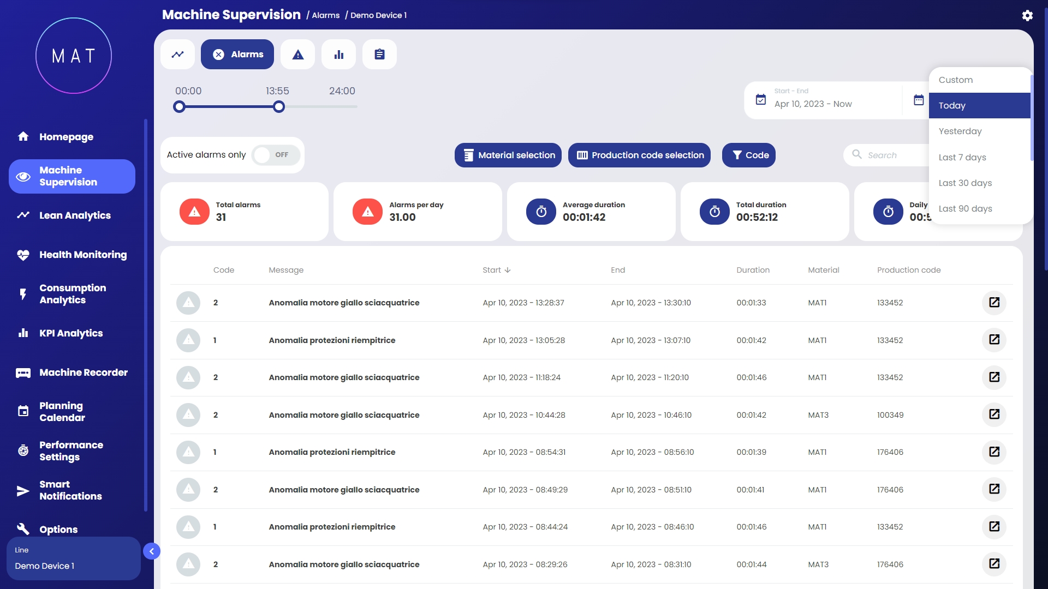Open the Code filter button
This screenshot has width=1048, height=589.
tap(749, 155)
